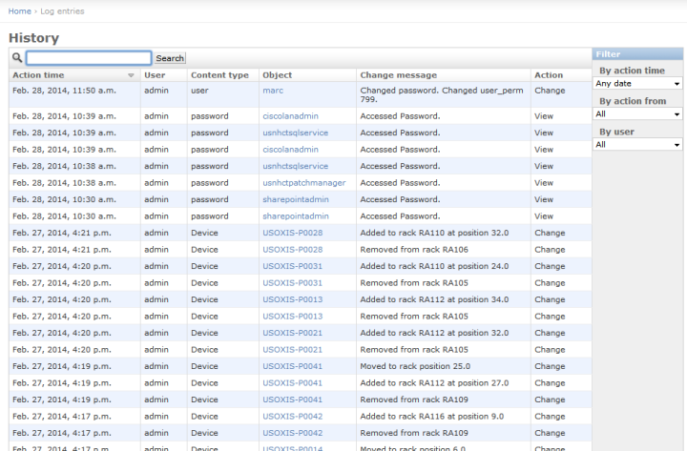Click 'Added to rack RA112 at position 32.0'
The width and height of the screenshot is (687, 451).
click(434, 333)
